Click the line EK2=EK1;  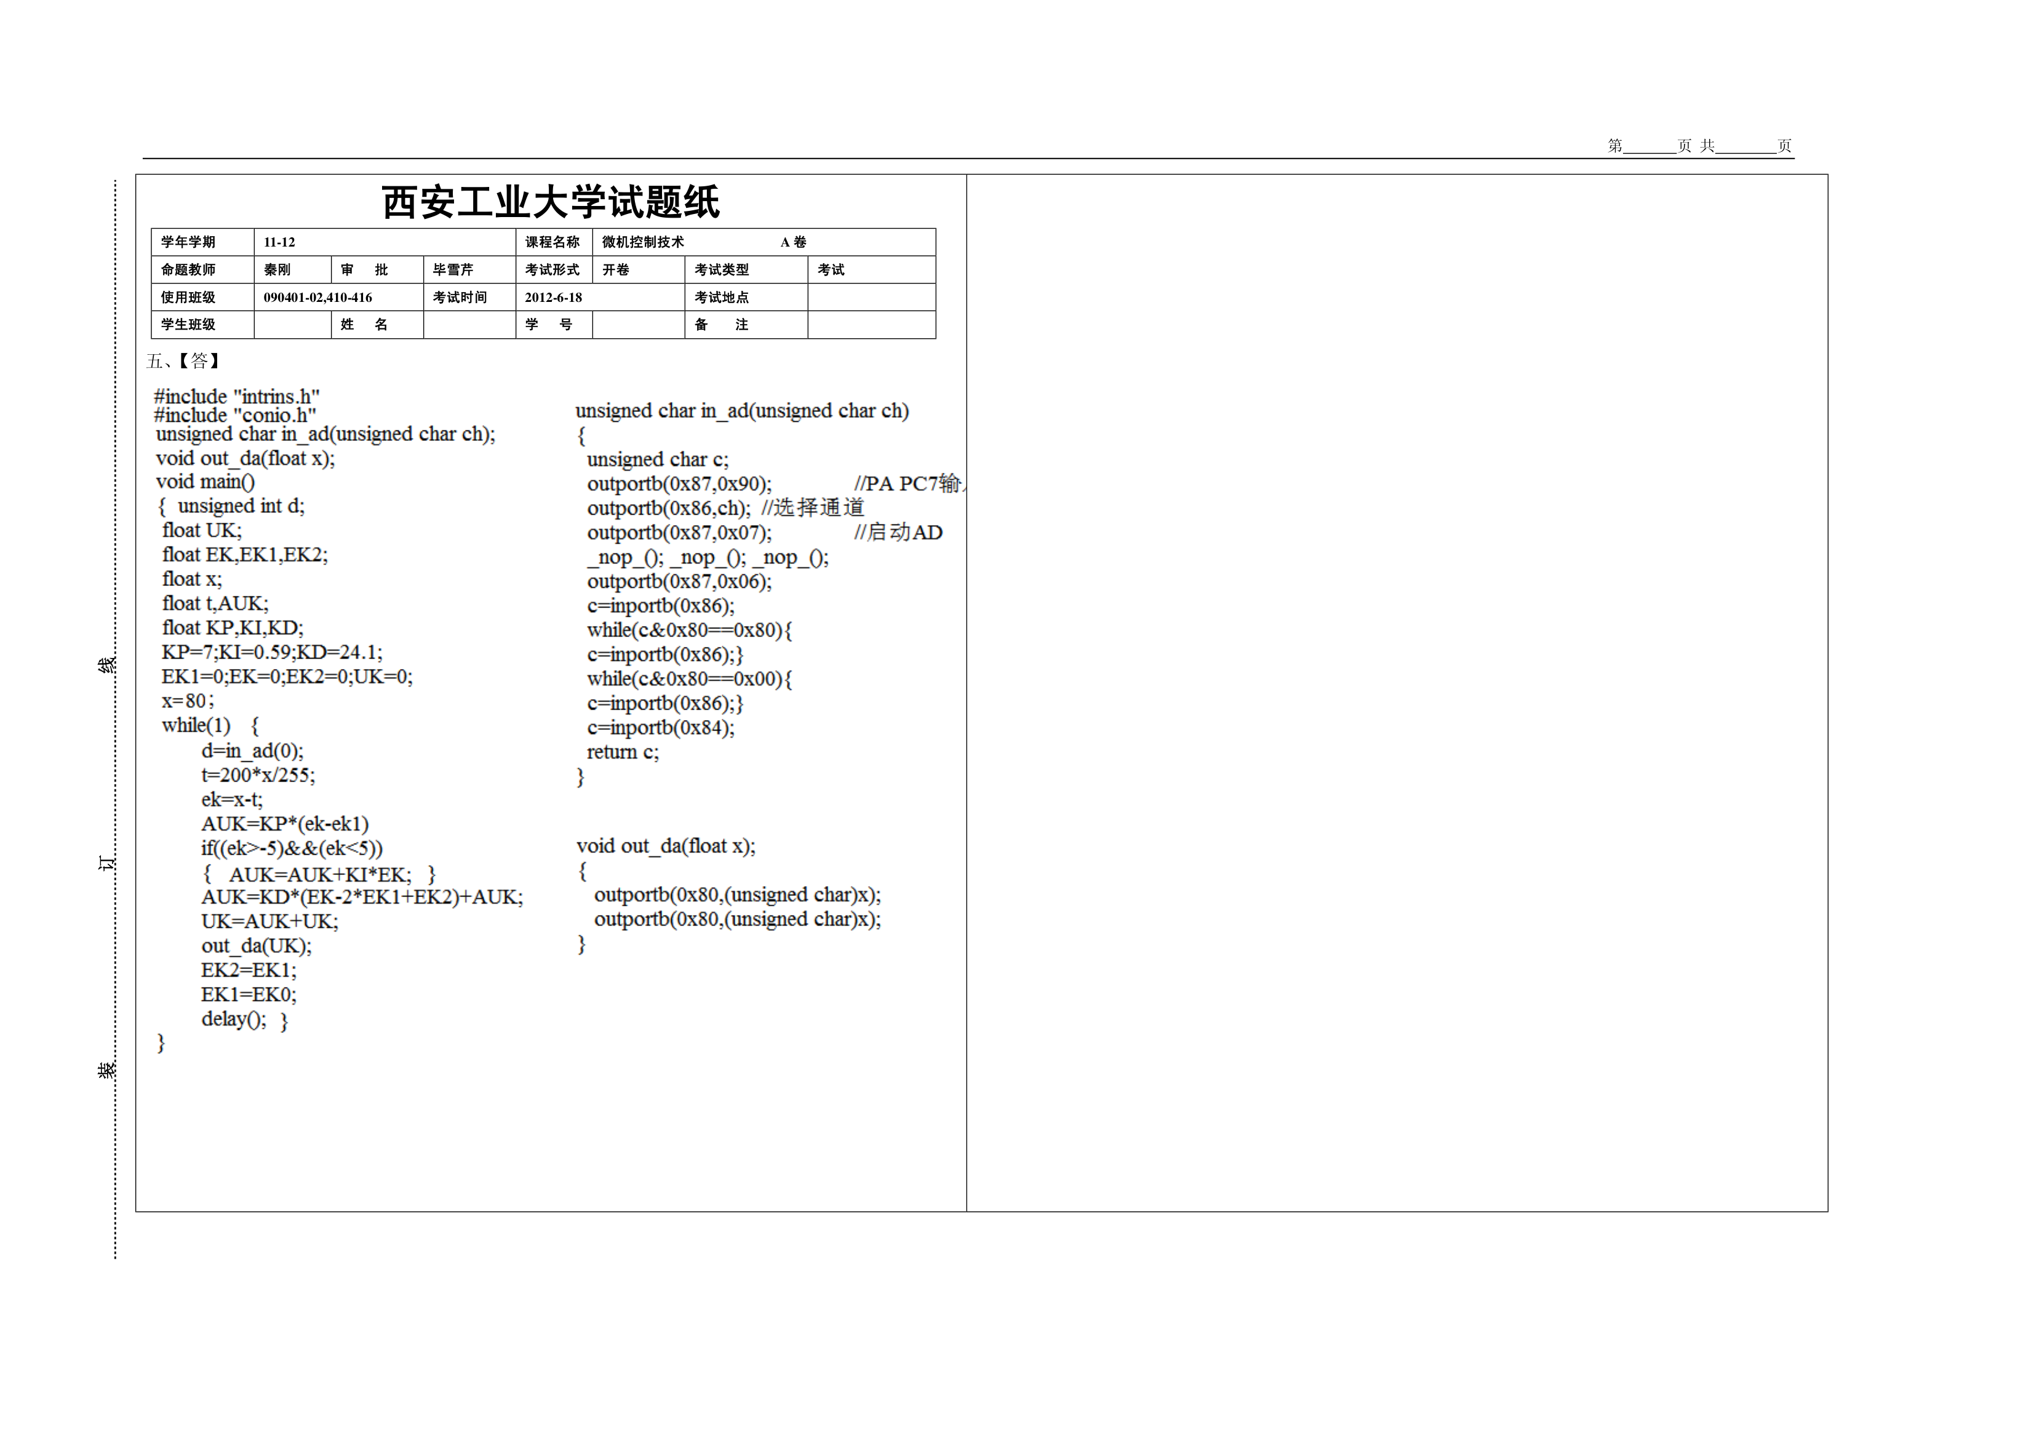pos(249,970)
